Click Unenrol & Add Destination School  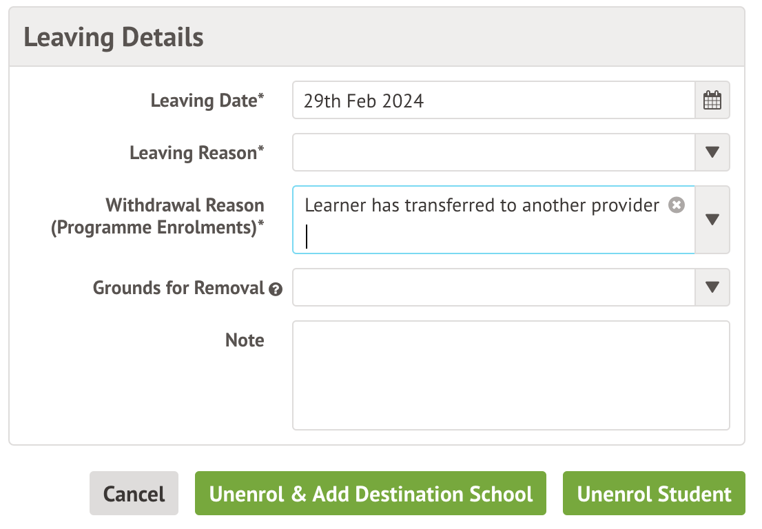(371, 493)
